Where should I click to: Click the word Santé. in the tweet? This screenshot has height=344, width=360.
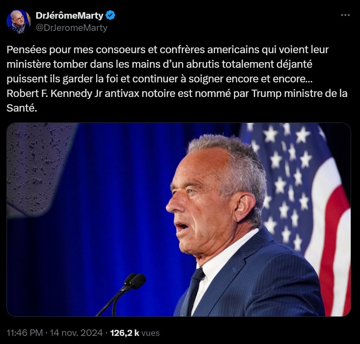pos(22,108)
